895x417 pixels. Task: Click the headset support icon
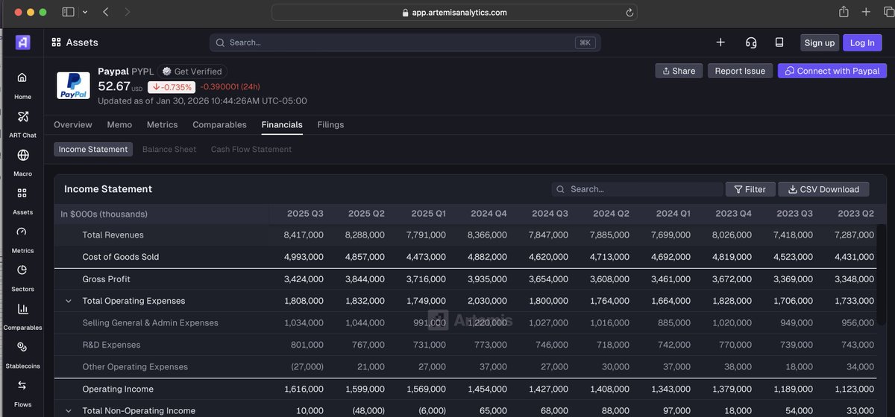(751, 42)
